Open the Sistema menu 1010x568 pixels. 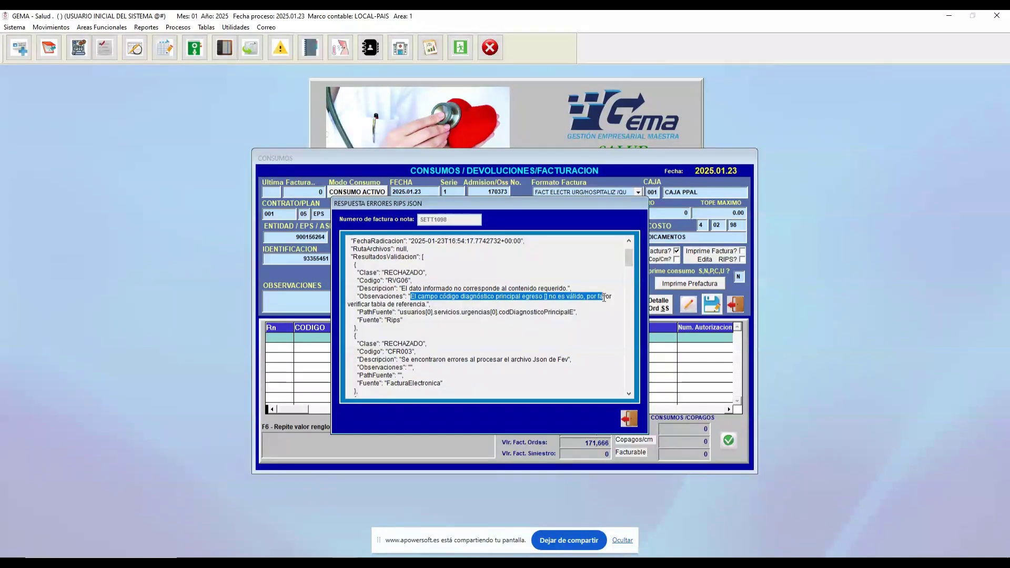pyautogui.click(x=14, y=27)
